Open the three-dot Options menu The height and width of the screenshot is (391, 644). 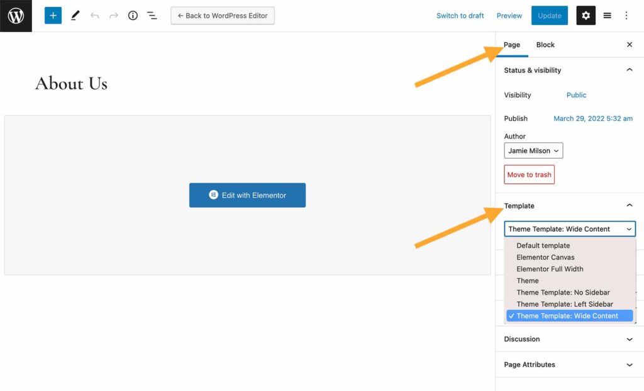tap(626, 15)
